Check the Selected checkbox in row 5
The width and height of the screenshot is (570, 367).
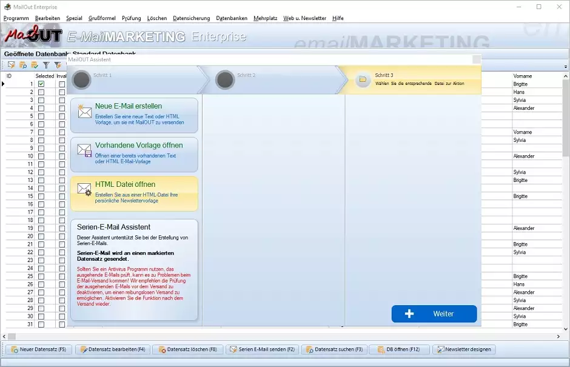[41, 116]
